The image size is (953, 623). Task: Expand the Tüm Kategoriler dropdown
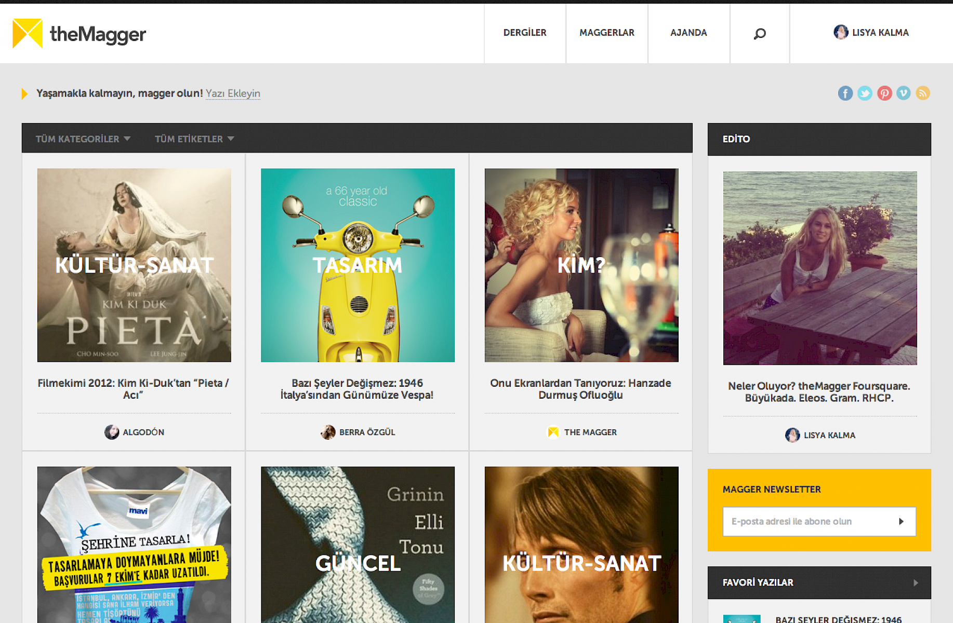pos(83,139)
